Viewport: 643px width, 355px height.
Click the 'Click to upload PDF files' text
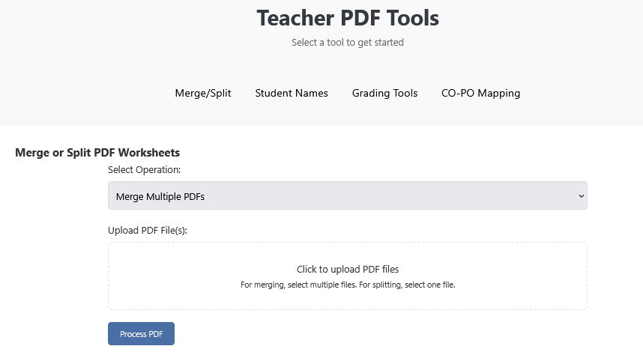pos(348,269)
